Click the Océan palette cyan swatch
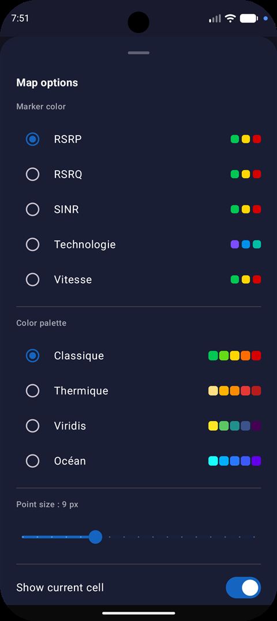The width and height of the screenshot is (277, 621). (x=213, y=461)
